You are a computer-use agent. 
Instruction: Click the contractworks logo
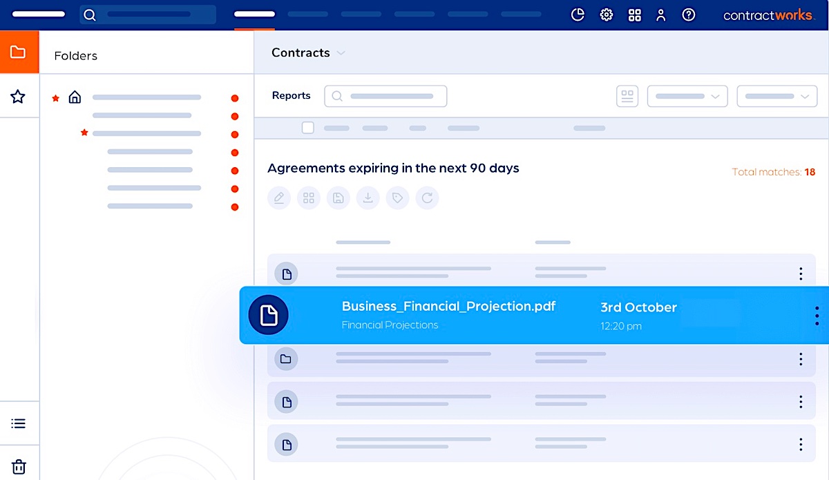(768, 15)
